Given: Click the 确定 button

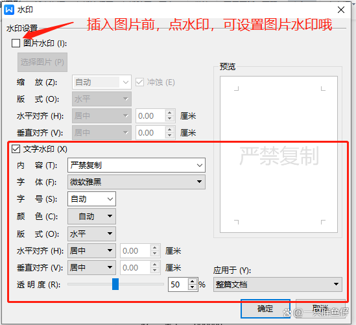Looking at the screenshot, I should (x=265, y=309).
